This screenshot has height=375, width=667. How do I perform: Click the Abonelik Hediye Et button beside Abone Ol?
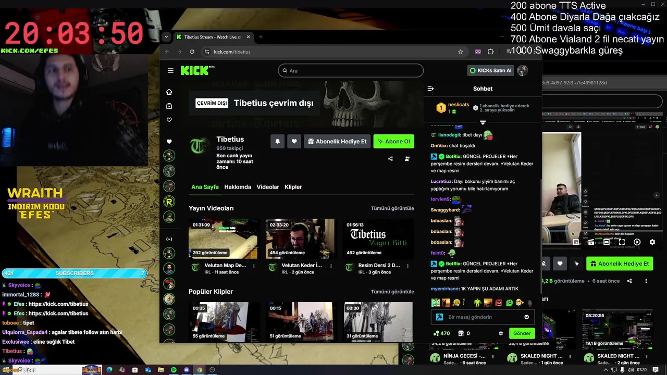(337, 141)
